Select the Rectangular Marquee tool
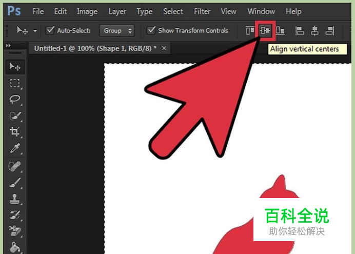Viewport: 355px width, 254px height. pos(15,83)
